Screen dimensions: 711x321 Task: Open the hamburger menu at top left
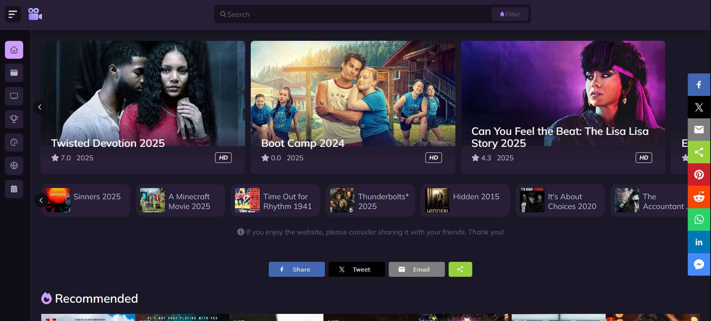13,14
